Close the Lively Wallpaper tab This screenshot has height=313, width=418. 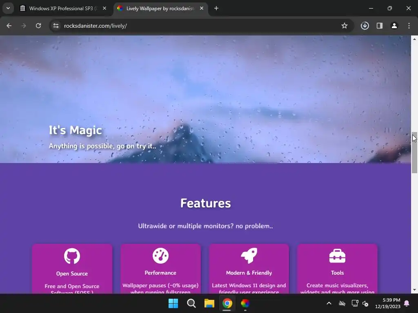pyautogui.click(x=202, y=9)
